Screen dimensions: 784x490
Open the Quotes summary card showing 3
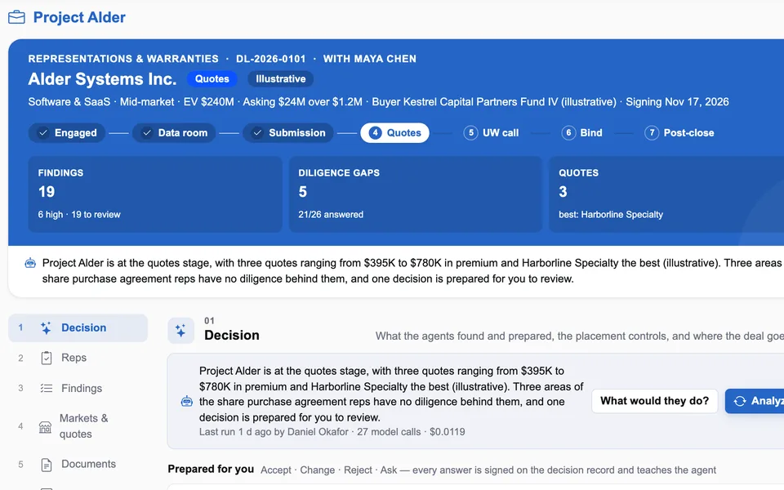click(x=666, y=194)
